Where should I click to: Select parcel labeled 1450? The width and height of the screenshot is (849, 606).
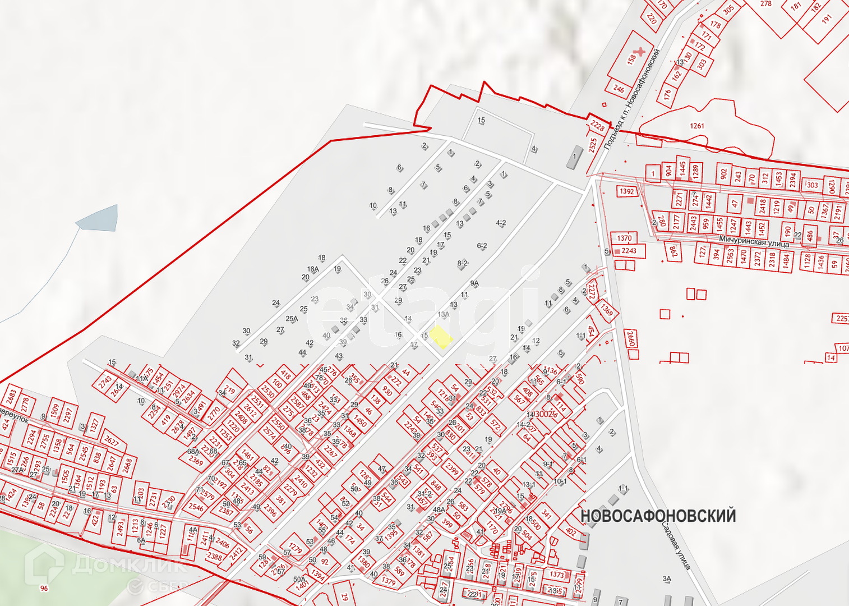pos(360,420)
